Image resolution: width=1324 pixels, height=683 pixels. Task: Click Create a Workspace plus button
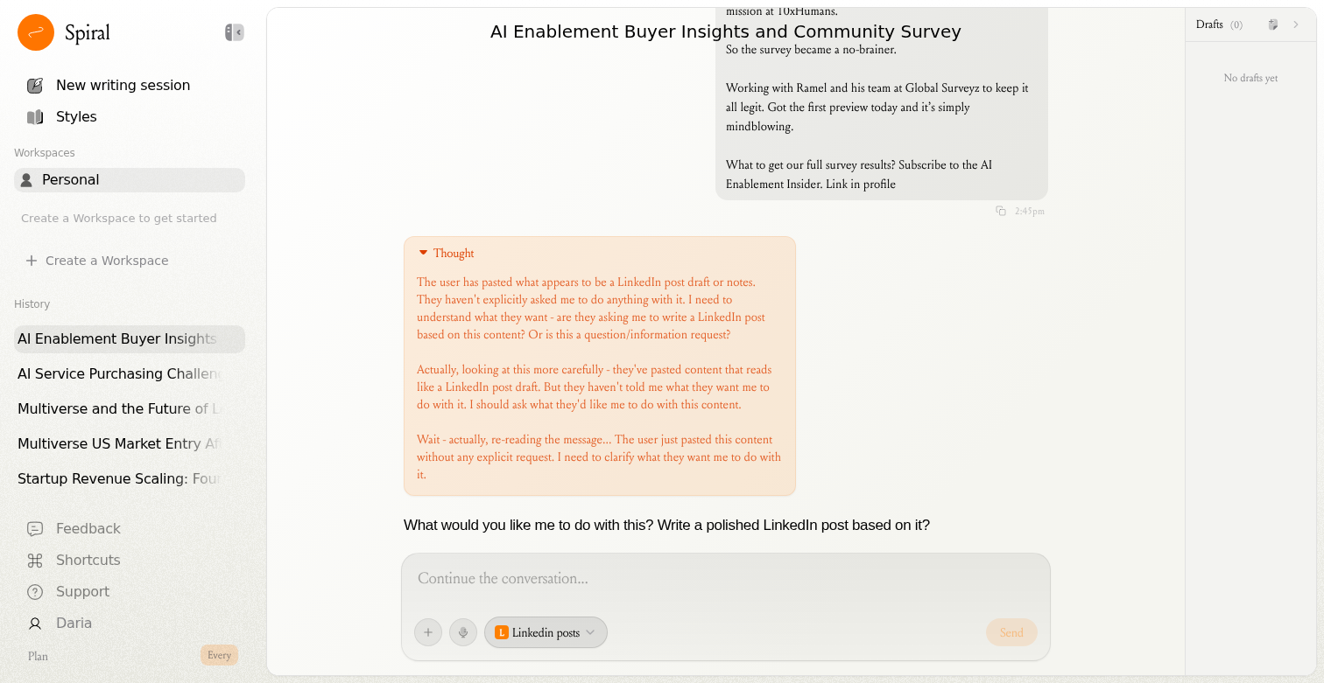point(32,261)
